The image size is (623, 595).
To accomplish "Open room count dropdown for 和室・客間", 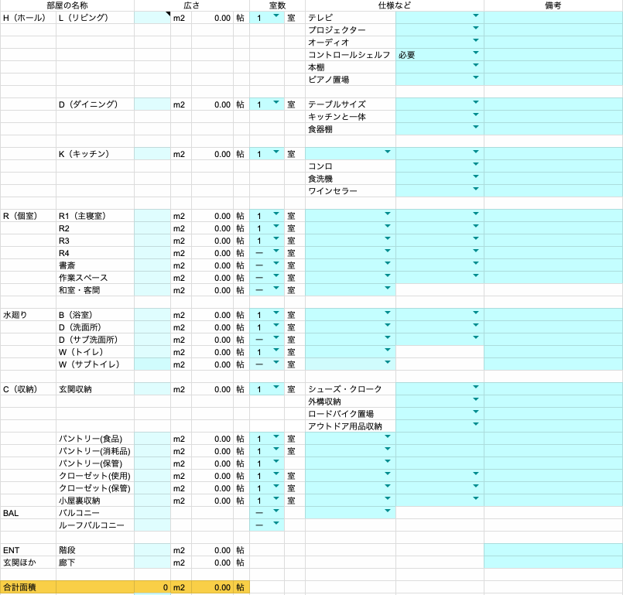I will tap(276, 290).
